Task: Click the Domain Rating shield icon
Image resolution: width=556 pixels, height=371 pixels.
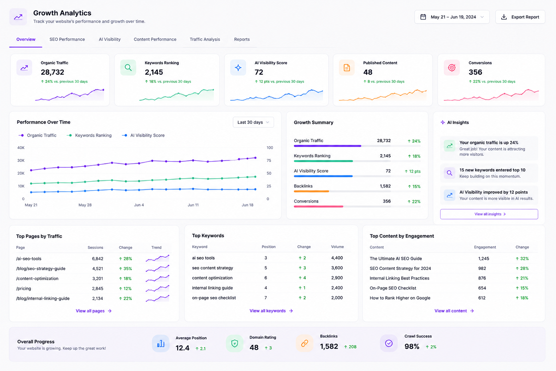Action: 235,343
